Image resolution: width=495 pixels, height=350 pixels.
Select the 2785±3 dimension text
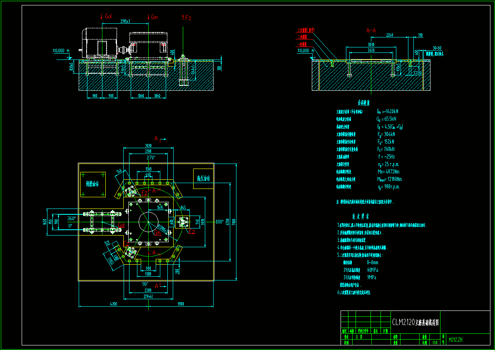coord(125,22)
